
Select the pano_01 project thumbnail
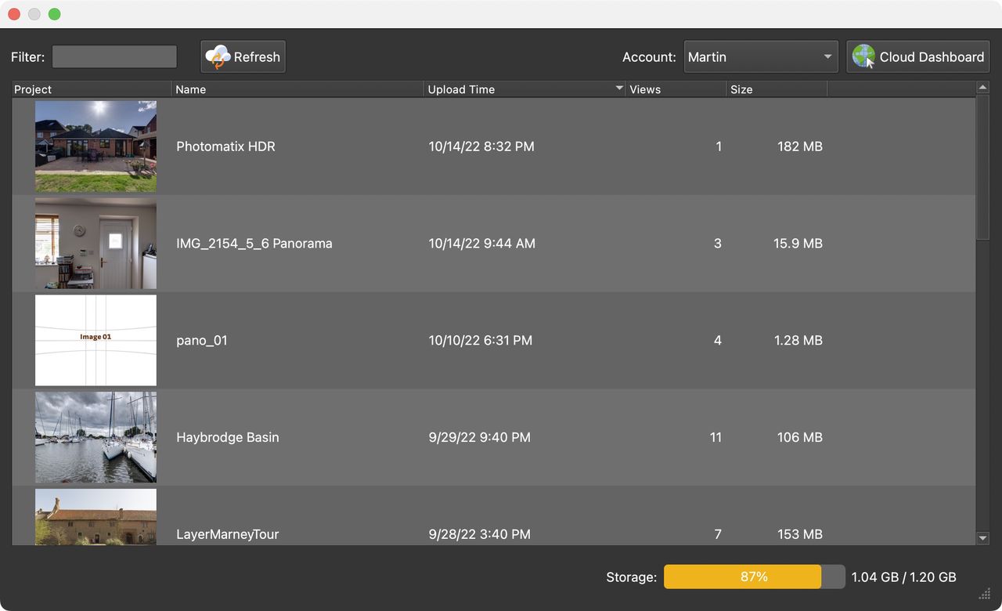[x=96, y=341]
